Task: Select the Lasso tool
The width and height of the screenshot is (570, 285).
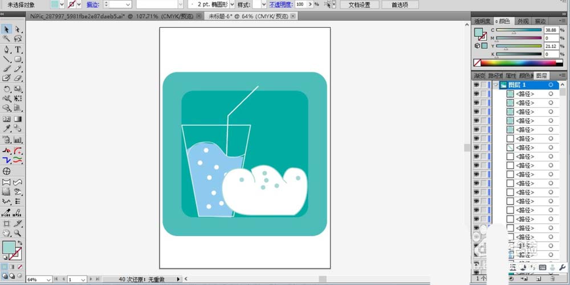Action: [18, 39]
